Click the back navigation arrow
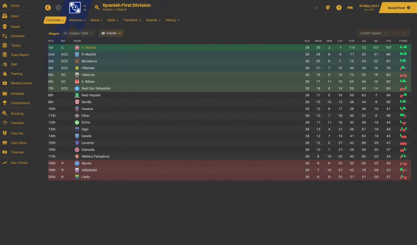417x245 pixels. point(48,7)
